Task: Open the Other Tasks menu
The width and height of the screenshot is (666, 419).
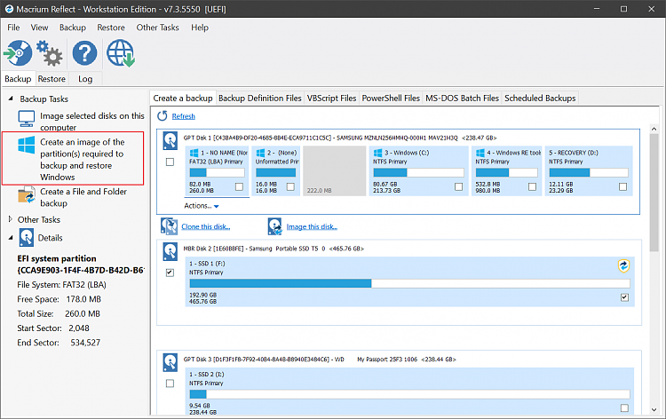Action: coord(157,28)
